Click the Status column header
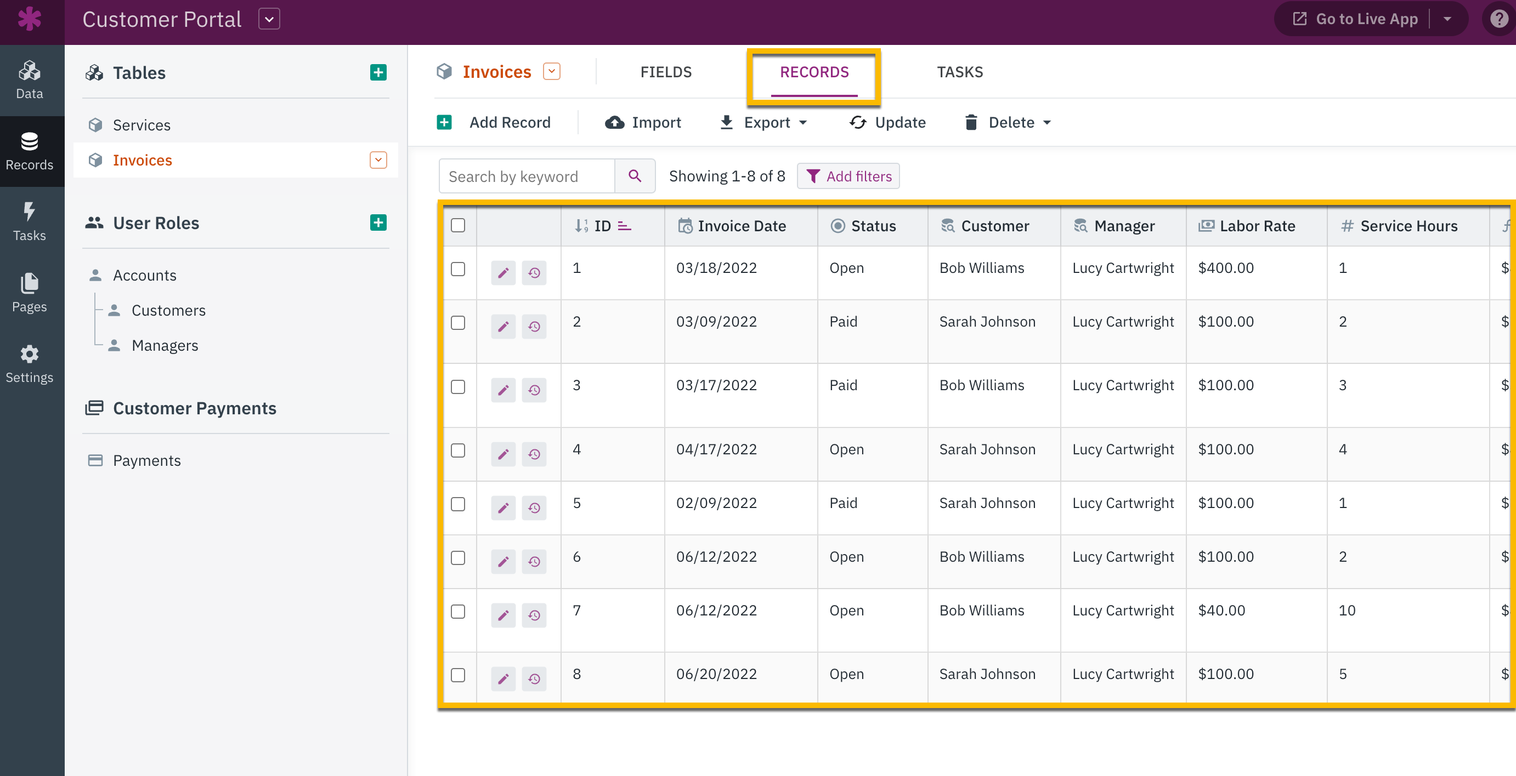Screen dimensions: 1516x776 pos(873,226)
